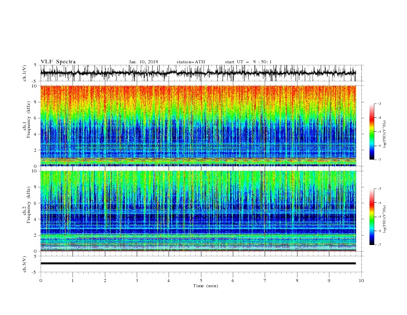The width and height of the screenshot is (407, 315).
Task: Click the ch.1 PSD color scale bar
Action: tap(372, 132)
